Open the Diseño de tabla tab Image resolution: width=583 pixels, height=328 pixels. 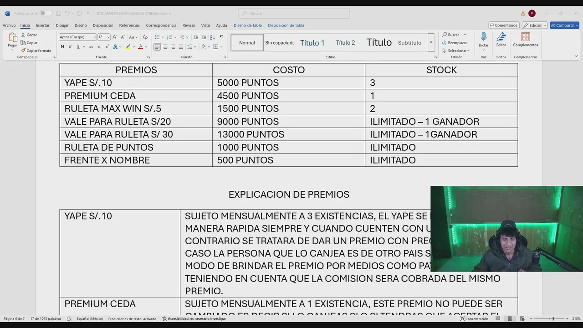[x=248, y=26]
